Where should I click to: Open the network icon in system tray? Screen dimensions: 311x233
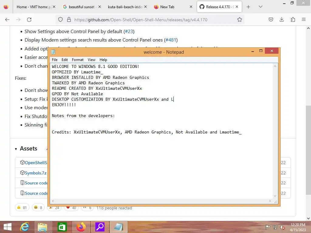[275, 227]
